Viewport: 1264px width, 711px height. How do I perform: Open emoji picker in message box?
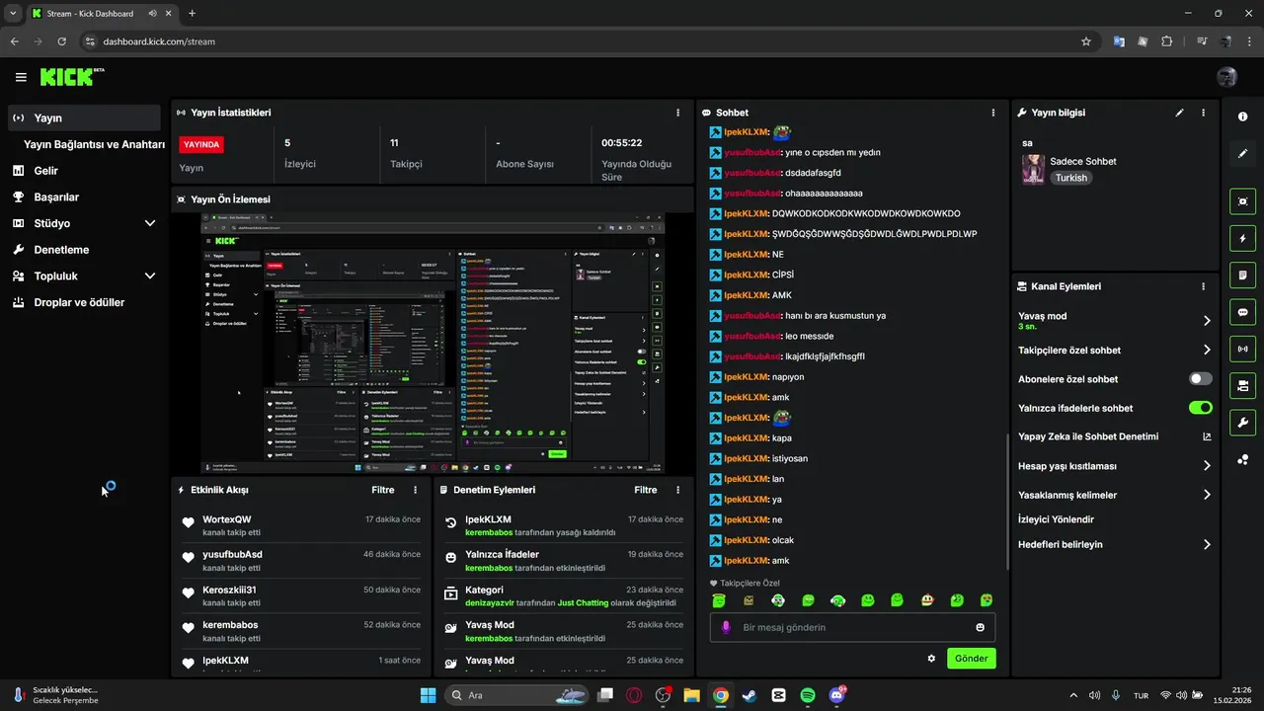980,627
